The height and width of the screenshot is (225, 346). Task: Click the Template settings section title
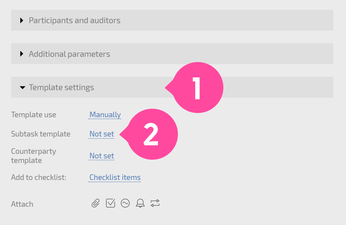[x=61, y=88]
